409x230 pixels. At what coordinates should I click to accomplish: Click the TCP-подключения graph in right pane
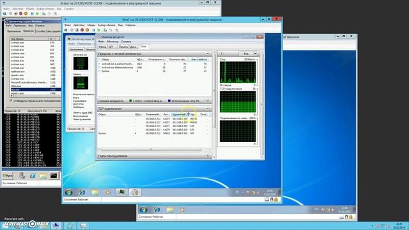[x=238, y=102]
